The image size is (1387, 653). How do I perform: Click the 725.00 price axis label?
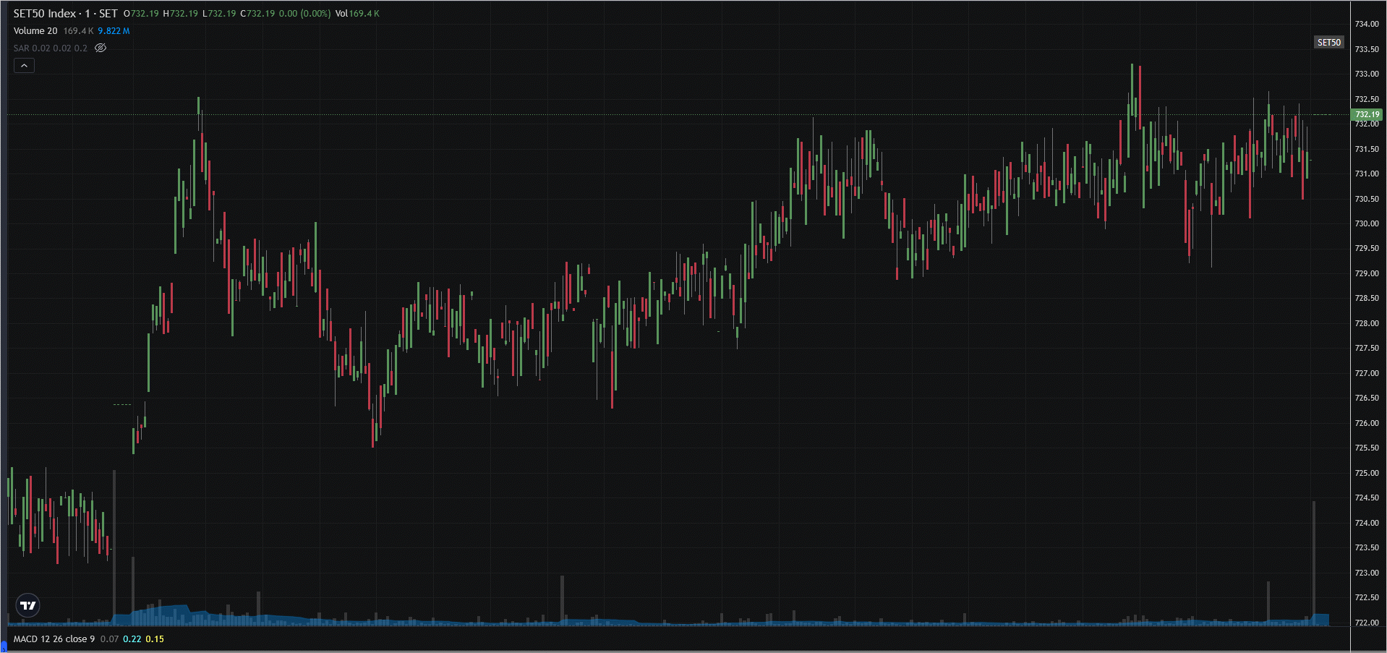[x=1366, y=473]
